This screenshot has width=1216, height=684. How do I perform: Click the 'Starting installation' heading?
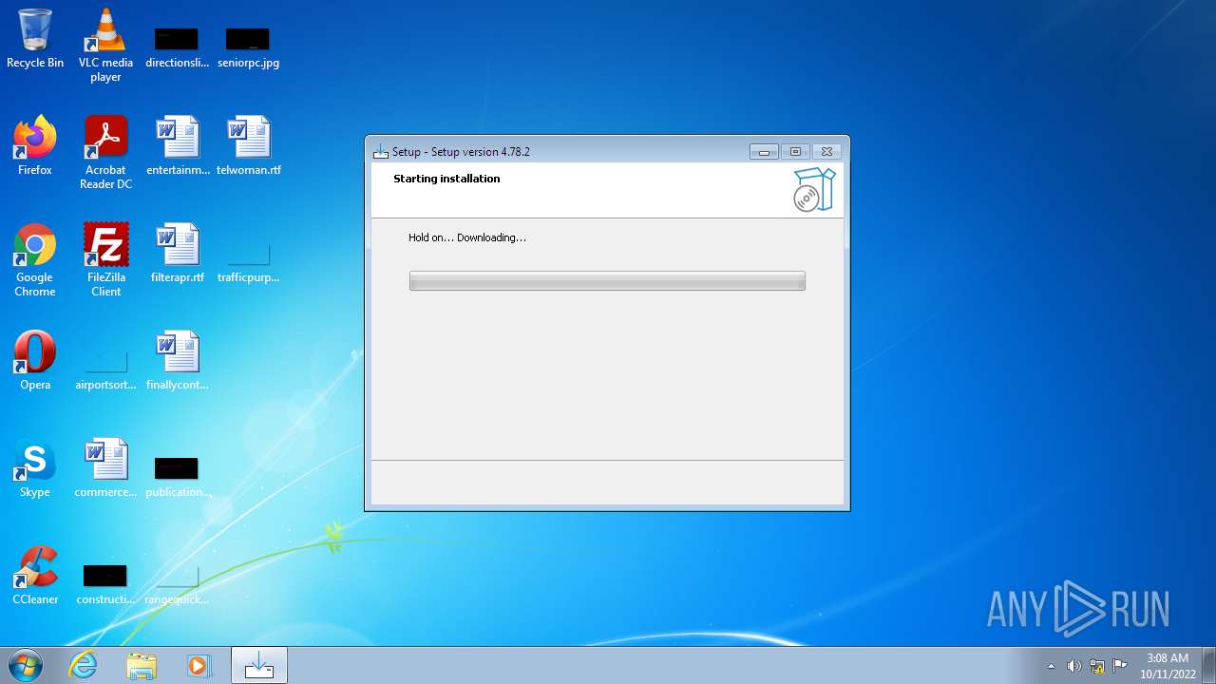(446, 179)
